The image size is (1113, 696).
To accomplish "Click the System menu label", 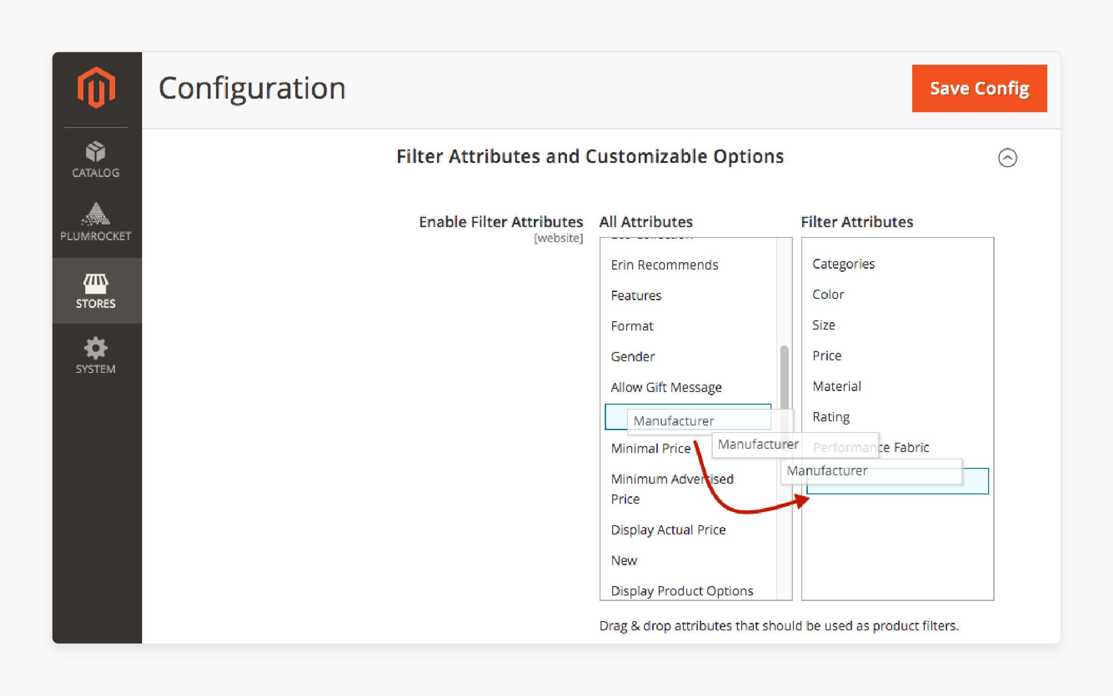I will coord(96,369).
